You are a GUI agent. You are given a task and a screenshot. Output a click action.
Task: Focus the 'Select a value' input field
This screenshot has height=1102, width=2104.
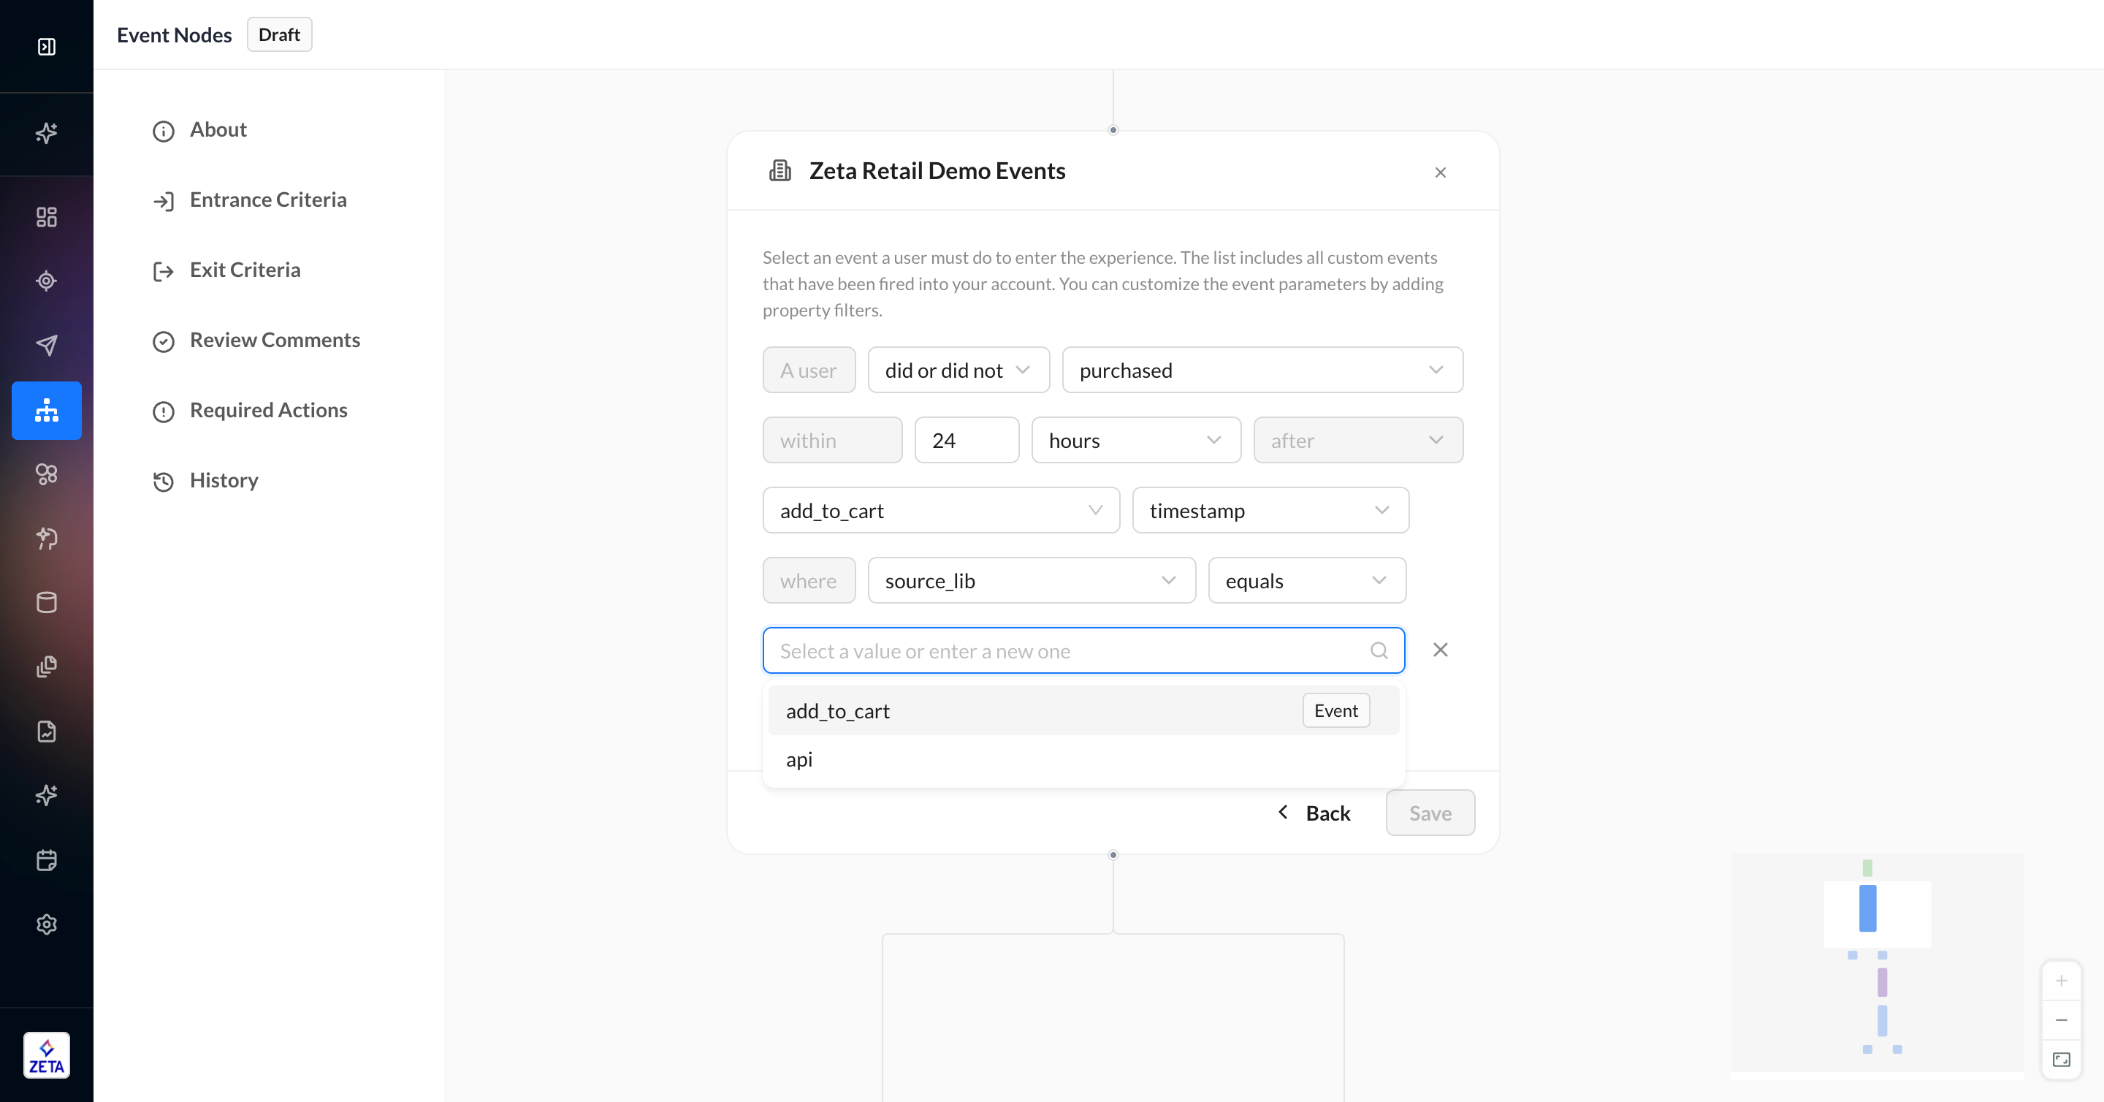pos(1083,651)
